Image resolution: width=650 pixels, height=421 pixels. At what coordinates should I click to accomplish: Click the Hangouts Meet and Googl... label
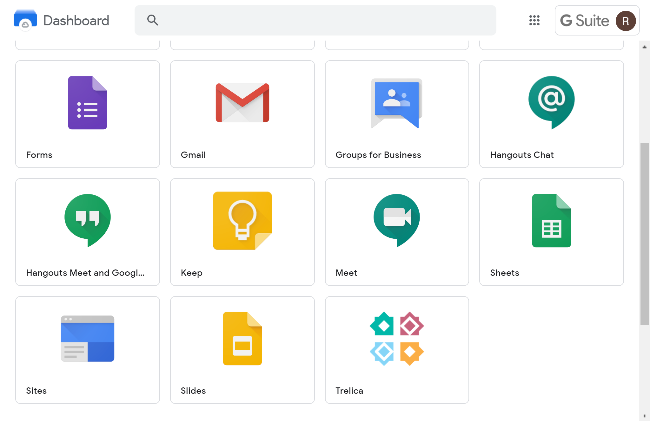tap(85, 273)
